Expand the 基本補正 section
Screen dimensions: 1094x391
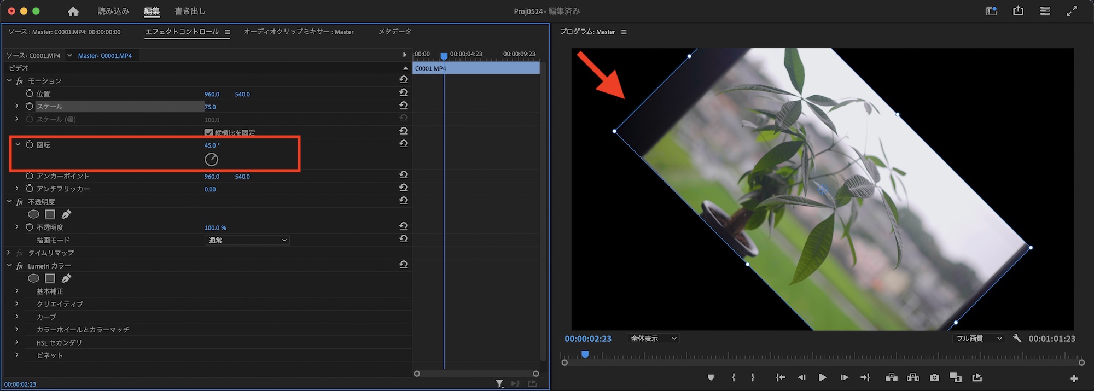click(x=17, y=291)
